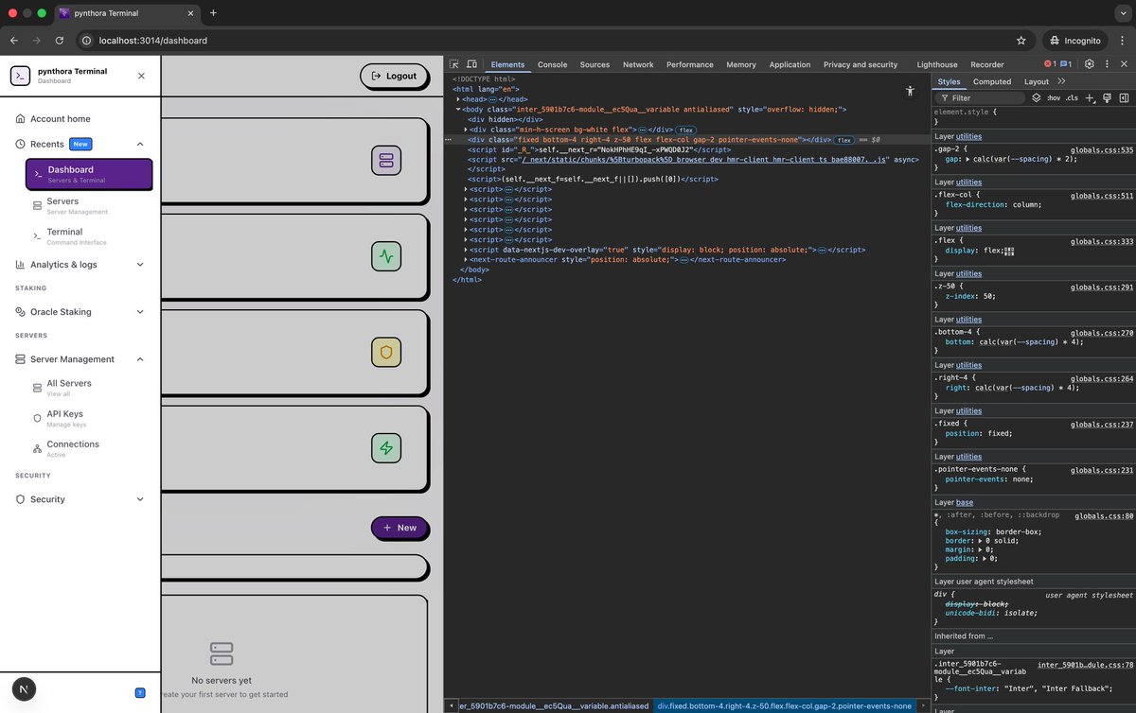This screenshot has width=1136, height=713.
Task: Open Connections in the sidebar
Action: [x=73, y=448]
